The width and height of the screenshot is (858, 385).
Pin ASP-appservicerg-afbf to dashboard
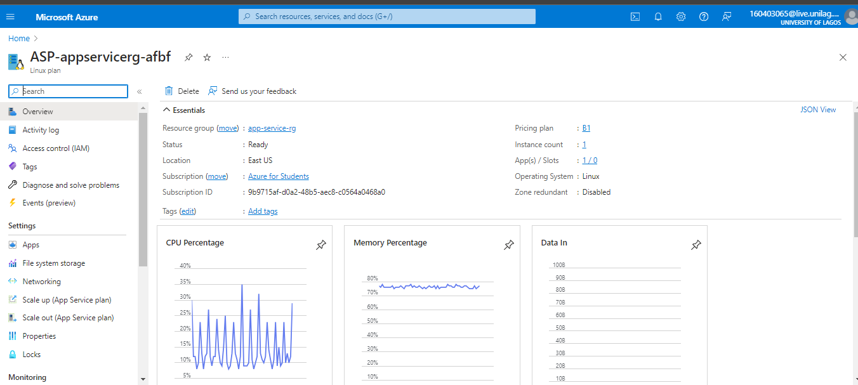tap(188, 58)
